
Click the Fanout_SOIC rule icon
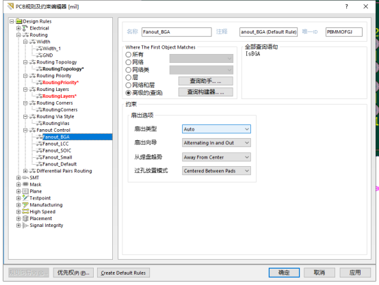pyautogui.click(x=39, y=151)
